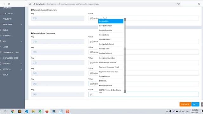
Task: Click the volume icon in system tray
Action: point(183,111)
